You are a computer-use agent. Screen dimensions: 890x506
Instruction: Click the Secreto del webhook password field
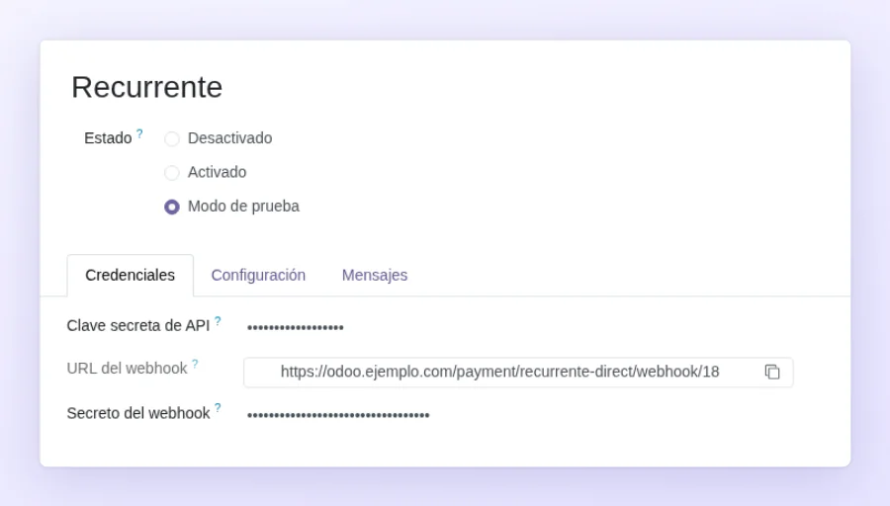338,415
